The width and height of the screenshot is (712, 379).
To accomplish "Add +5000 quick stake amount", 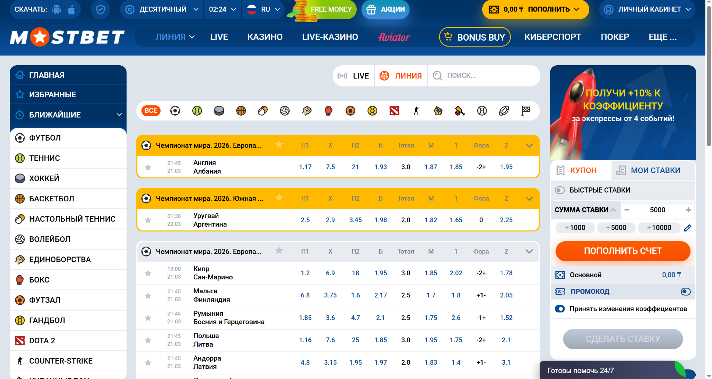I will (x=616, y=228).
